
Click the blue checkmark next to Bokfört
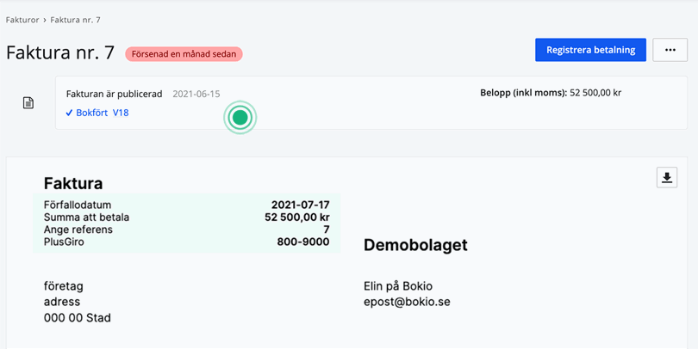pyautogui.click(x=69, y=113)
